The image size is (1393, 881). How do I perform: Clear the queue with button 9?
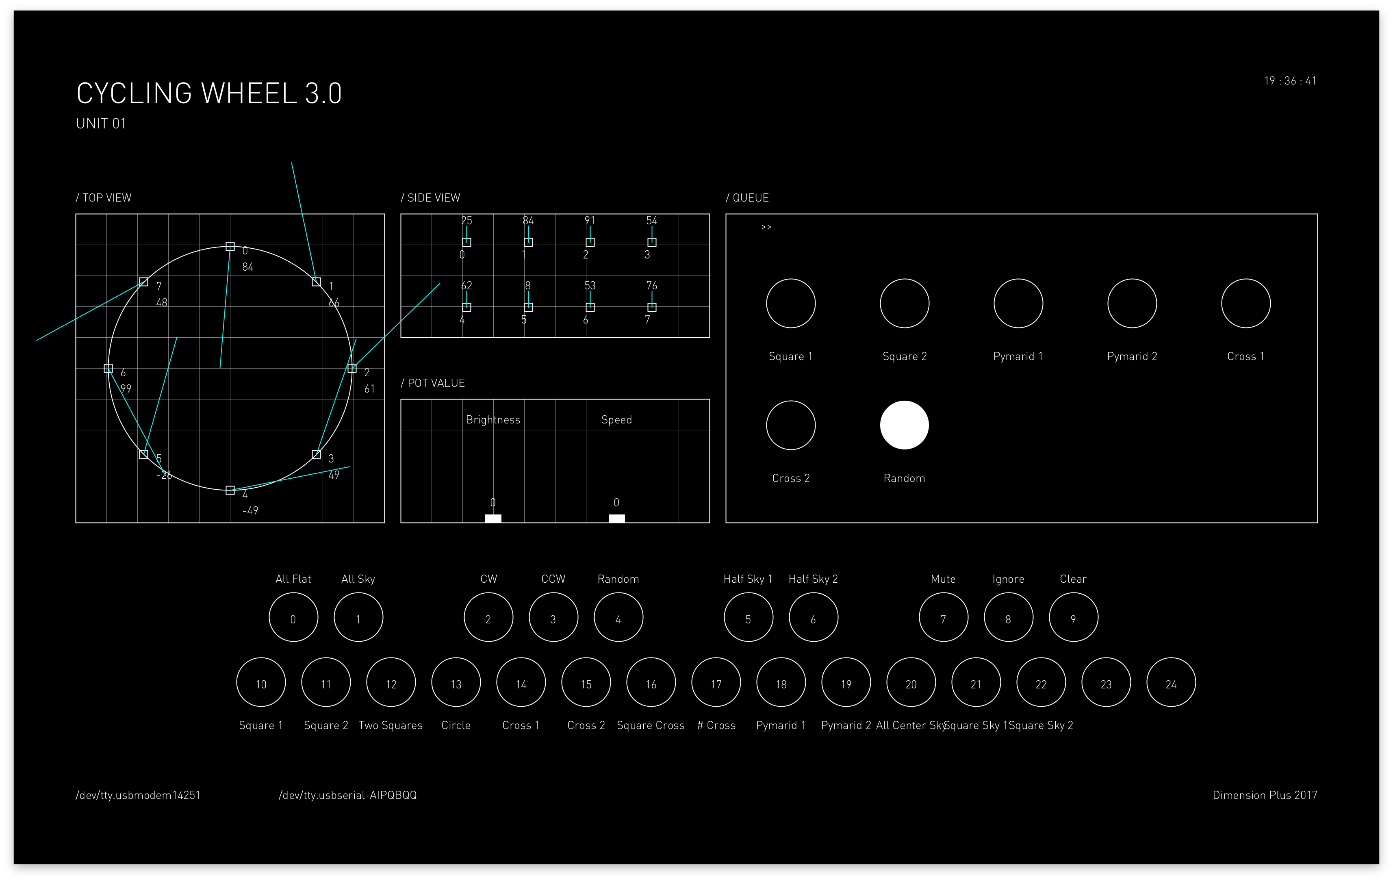1073,617
